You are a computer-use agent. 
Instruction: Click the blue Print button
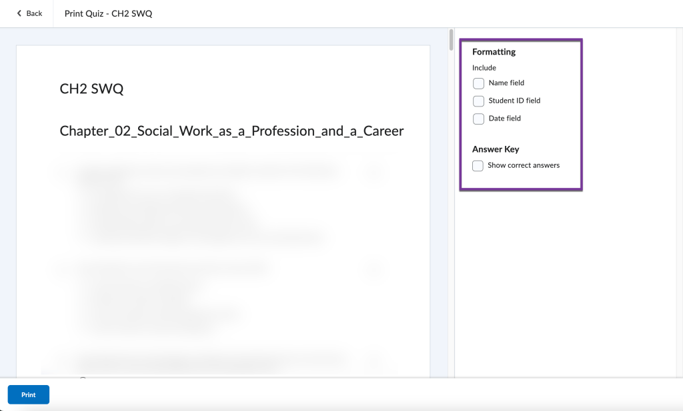[x=28, y=394]
